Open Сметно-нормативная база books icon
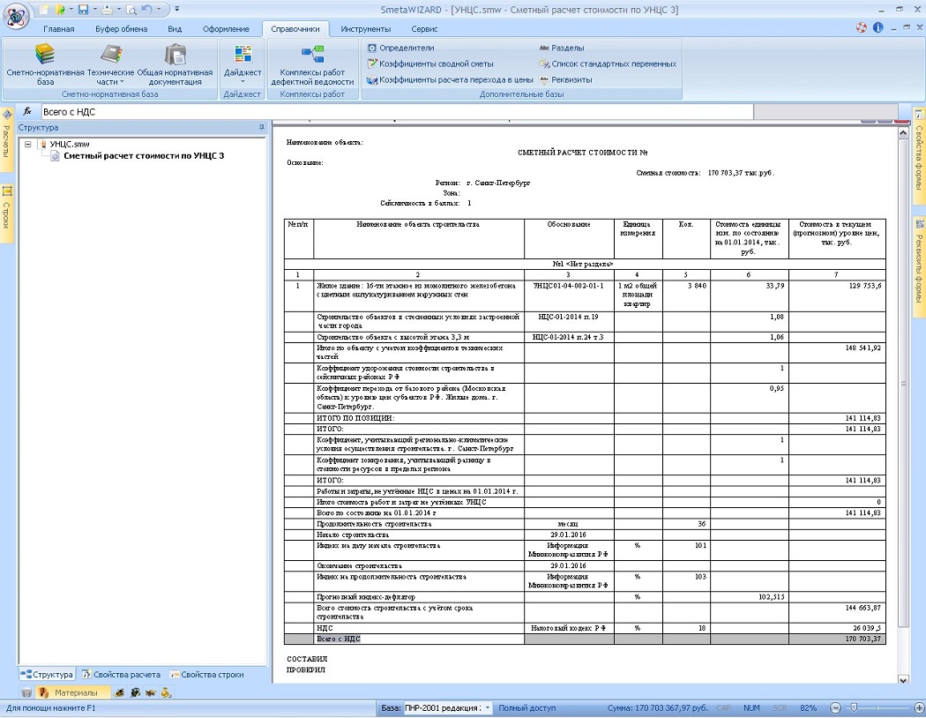Screen dimensions: 926x718 point(46,64)
